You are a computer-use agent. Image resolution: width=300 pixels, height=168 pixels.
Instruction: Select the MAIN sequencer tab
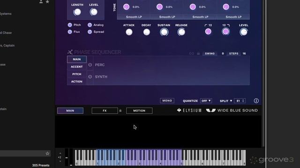77,59
